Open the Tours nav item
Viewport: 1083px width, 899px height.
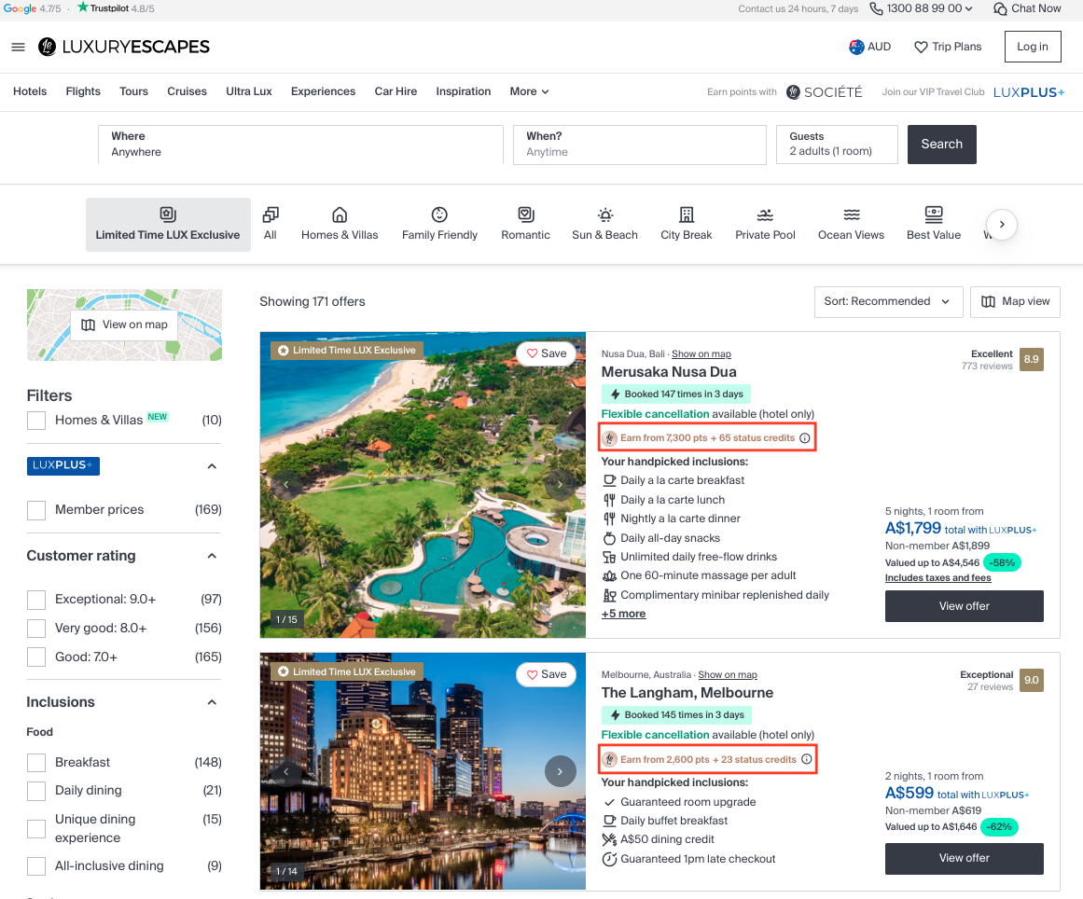tap(133, 91)
